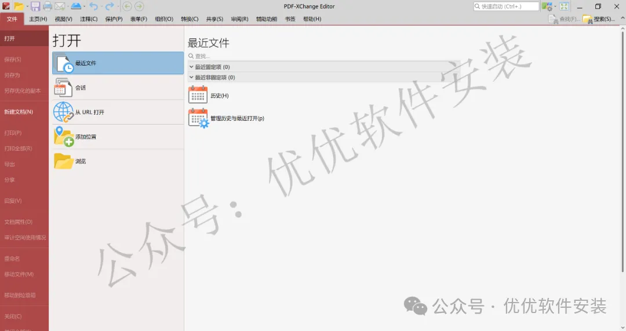Switch to the 保护(P) tab
The height and width of the screenshot is (331, 626).
click(x=114, y=19)
